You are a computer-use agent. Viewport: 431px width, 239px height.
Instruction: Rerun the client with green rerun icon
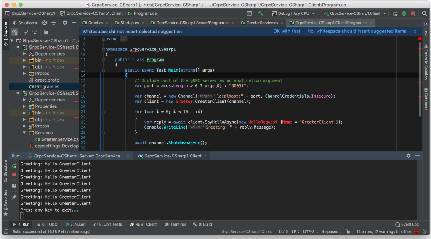tap(14, 166)
